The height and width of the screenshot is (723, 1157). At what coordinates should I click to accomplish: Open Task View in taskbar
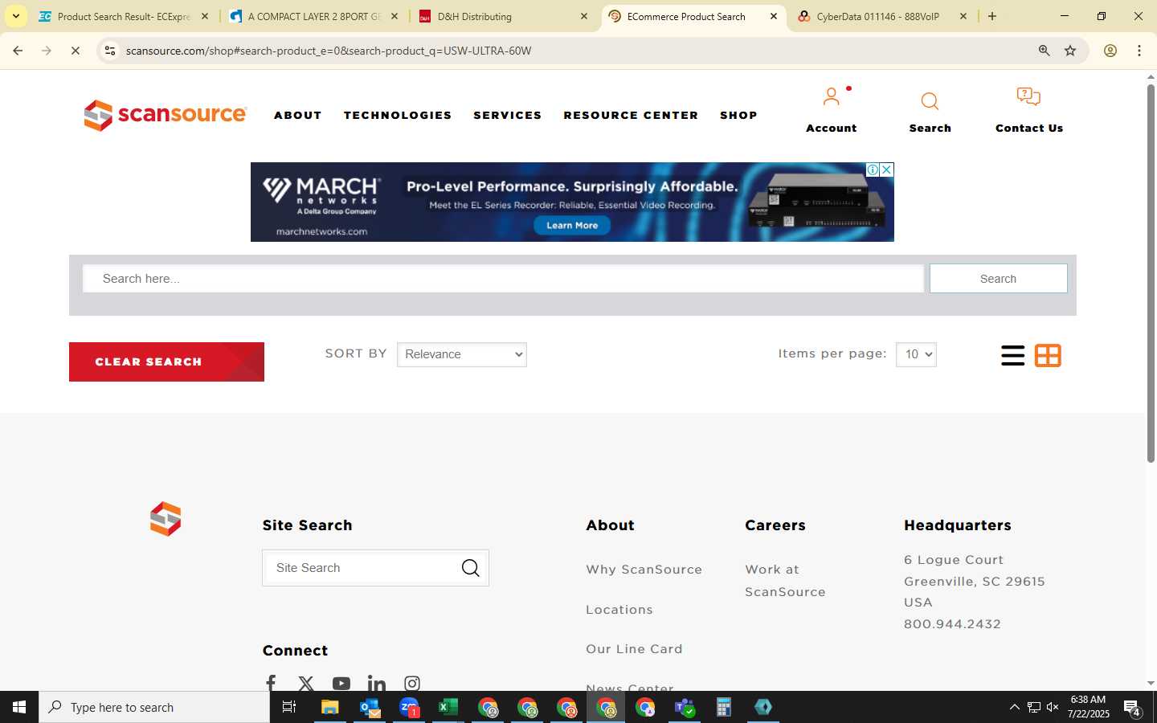(x=289, y=707)
